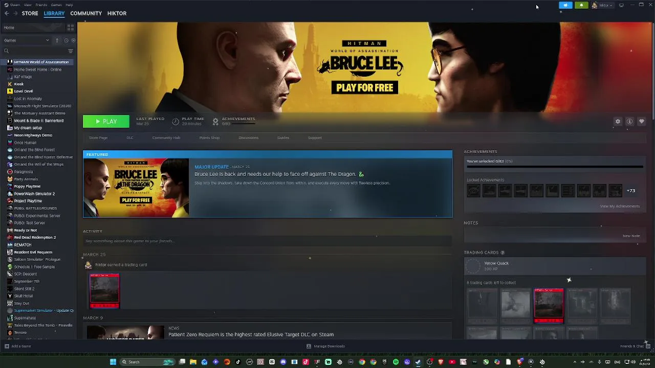655x368 pixels.
Task: Open game settings gear icon
Action: [x=618, y=122]
